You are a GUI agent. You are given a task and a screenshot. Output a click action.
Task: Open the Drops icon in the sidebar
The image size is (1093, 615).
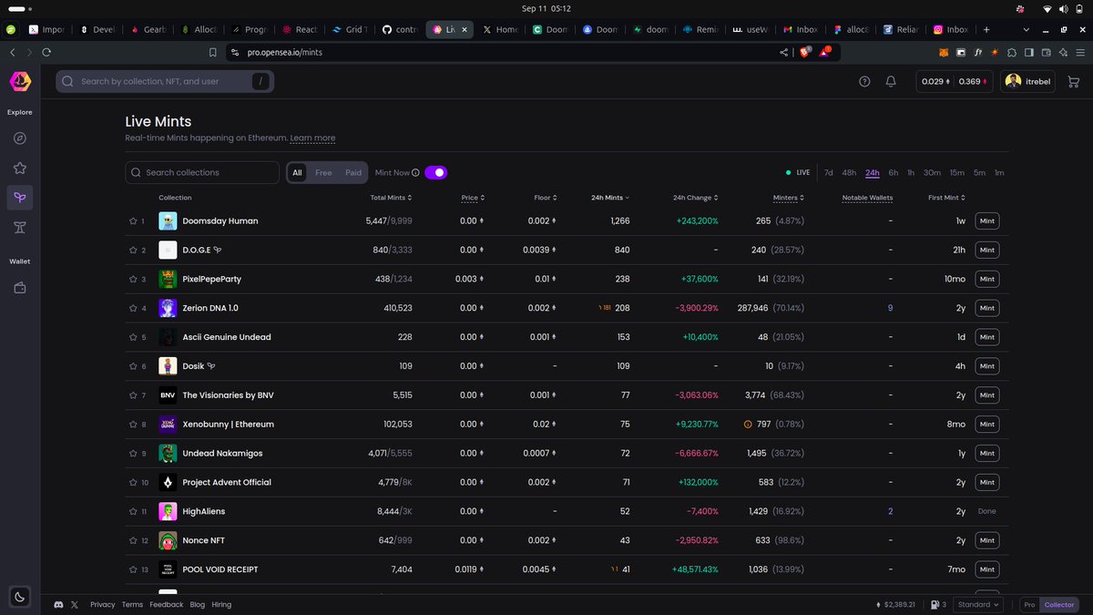[19, 227]
